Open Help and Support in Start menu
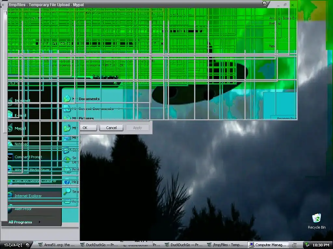This screenshot has height=249, width=333. point(71,182)
